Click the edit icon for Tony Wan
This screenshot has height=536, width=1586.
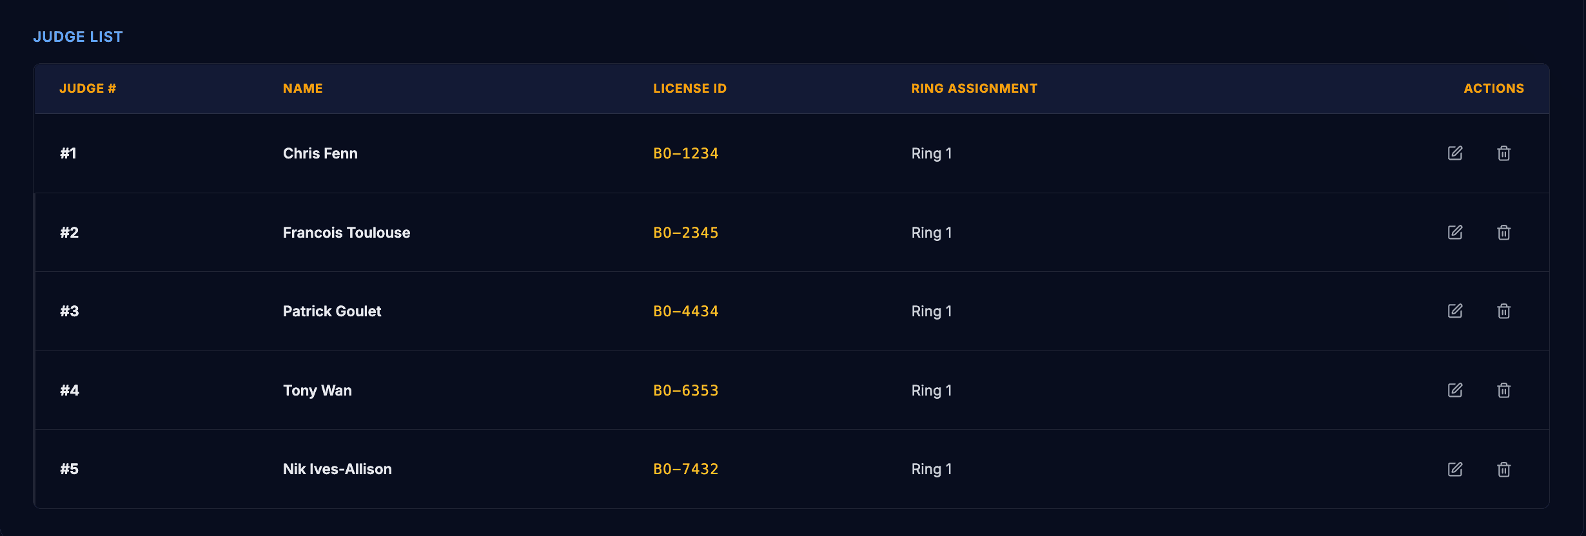(x=1456, y=390)
